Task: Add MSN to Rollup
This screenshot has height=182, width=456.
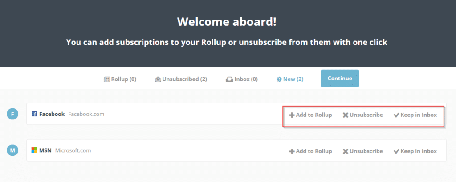Action: pos(310,151)
